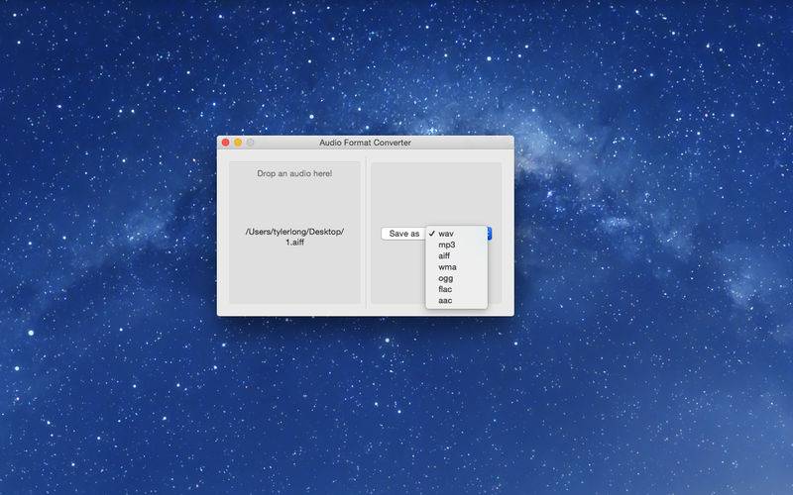Select wma in the format menu
This screenshot has width=793, height=495.
coord(457,266)
